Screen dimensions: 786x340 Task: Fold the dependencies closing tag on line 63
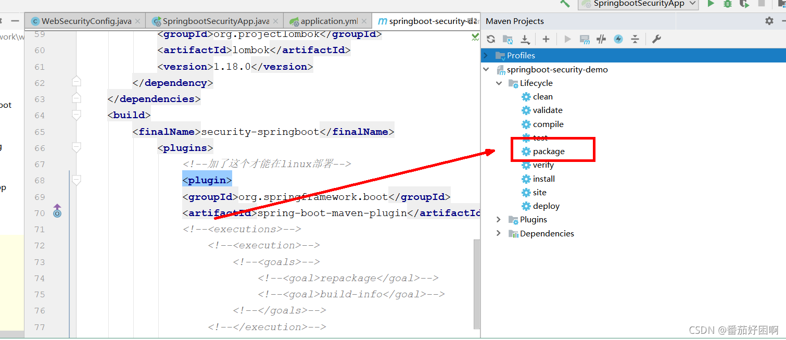[x=77, y=98]
